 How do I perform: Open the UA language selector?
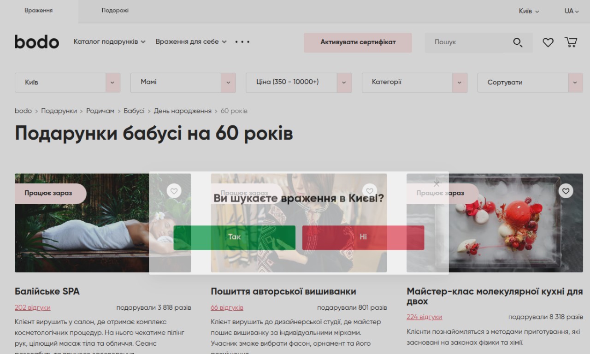point(572,11)
